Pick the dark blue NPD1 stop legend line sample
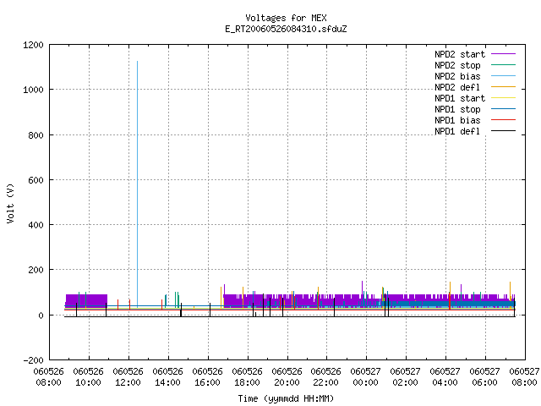The height and width of the screenshot is (406, 541). (504, 109)
